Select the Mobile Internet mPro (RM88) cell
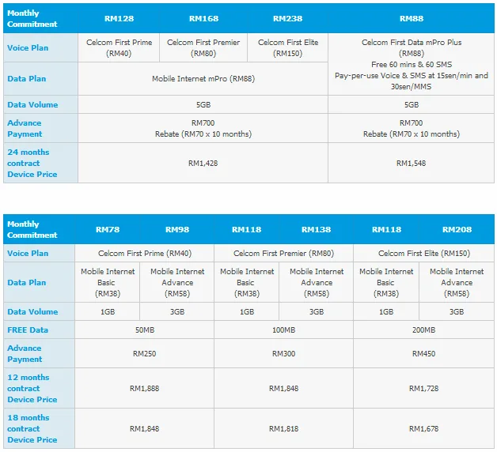 tap(203, 78)
